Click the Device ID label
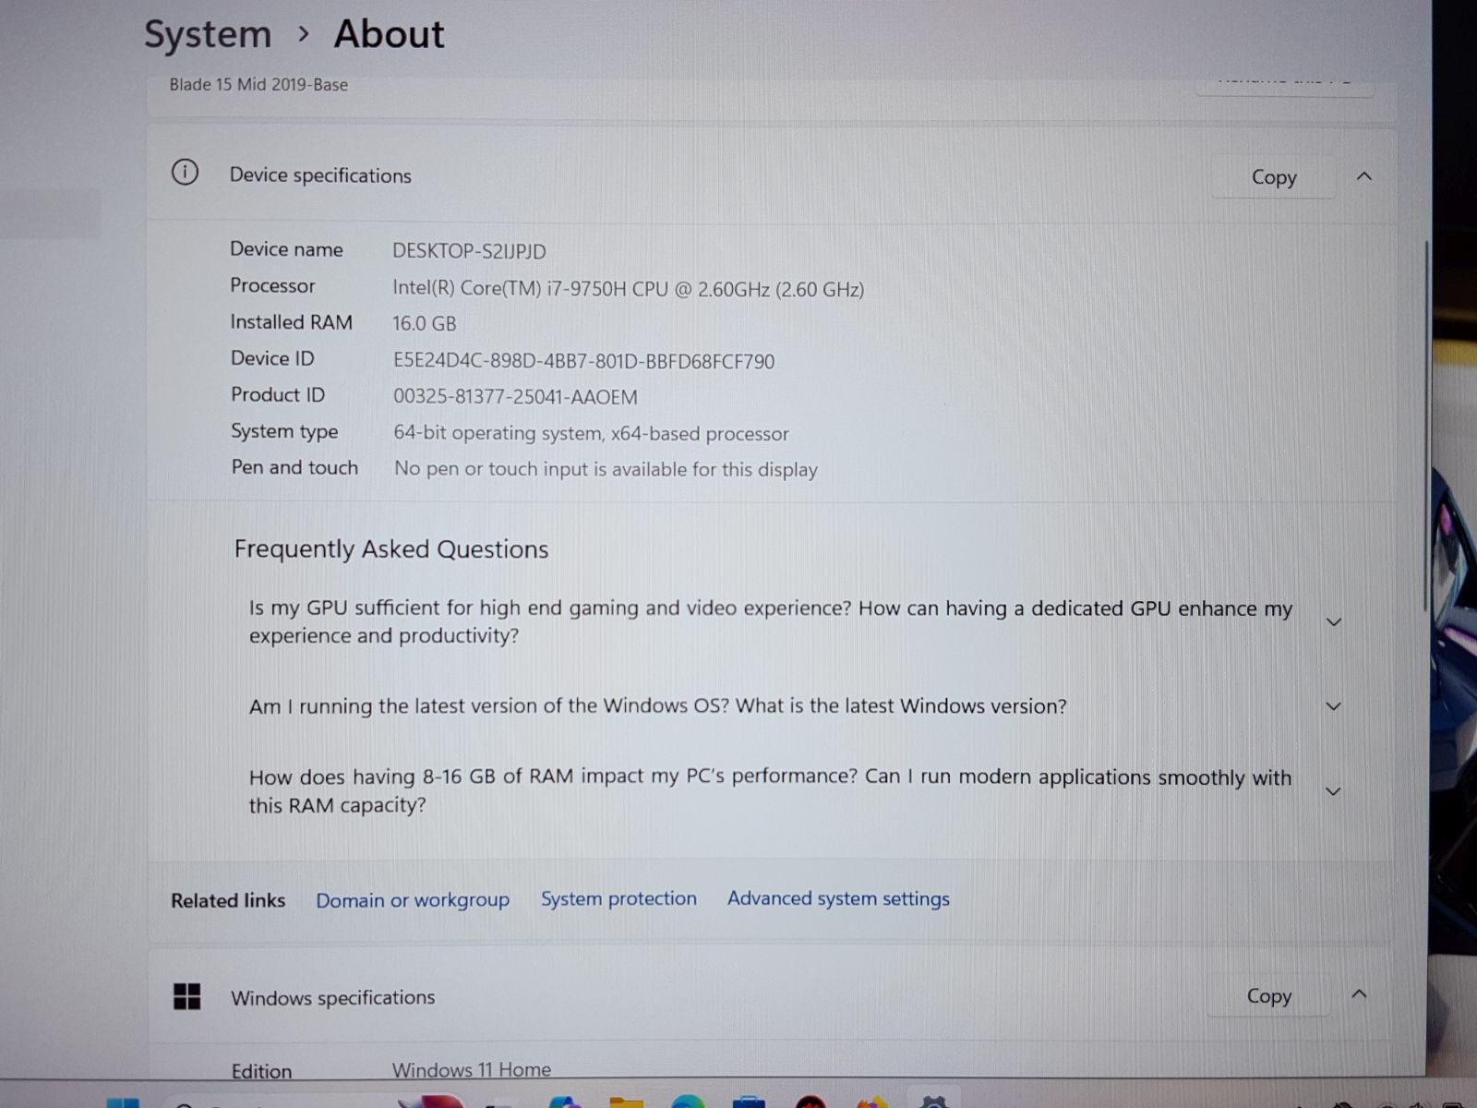Screen dimensions: 1477x1108 click(x=272, y=358)
